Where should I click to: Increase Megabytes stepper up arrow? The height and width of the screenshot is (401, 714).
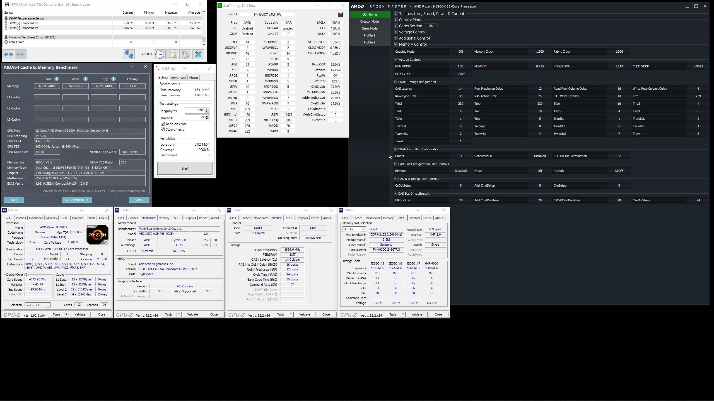pos(207,109)
